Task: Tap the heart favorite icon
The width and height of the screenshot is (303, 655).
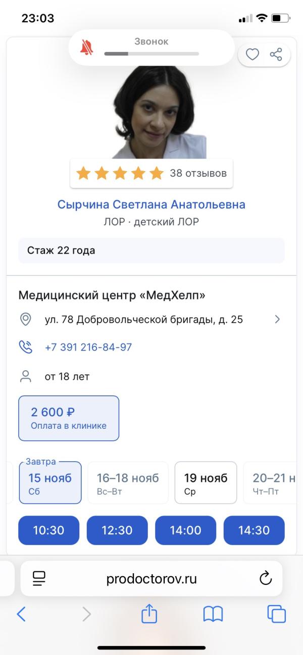Action: (x=252, y=55)
